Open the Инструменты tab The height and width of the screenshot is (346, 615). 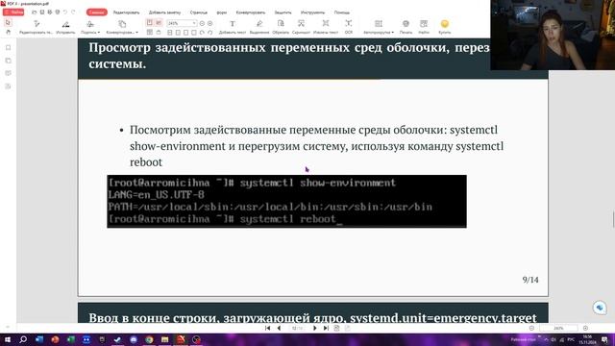pos(312,12)
